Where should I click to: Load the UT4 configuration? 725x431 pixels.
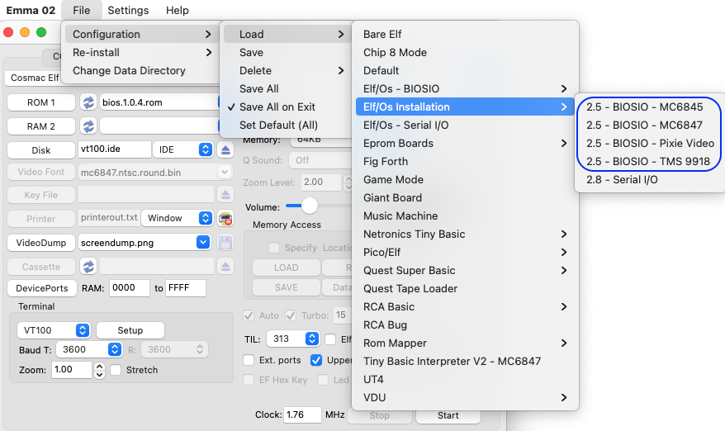click(465, 379)
